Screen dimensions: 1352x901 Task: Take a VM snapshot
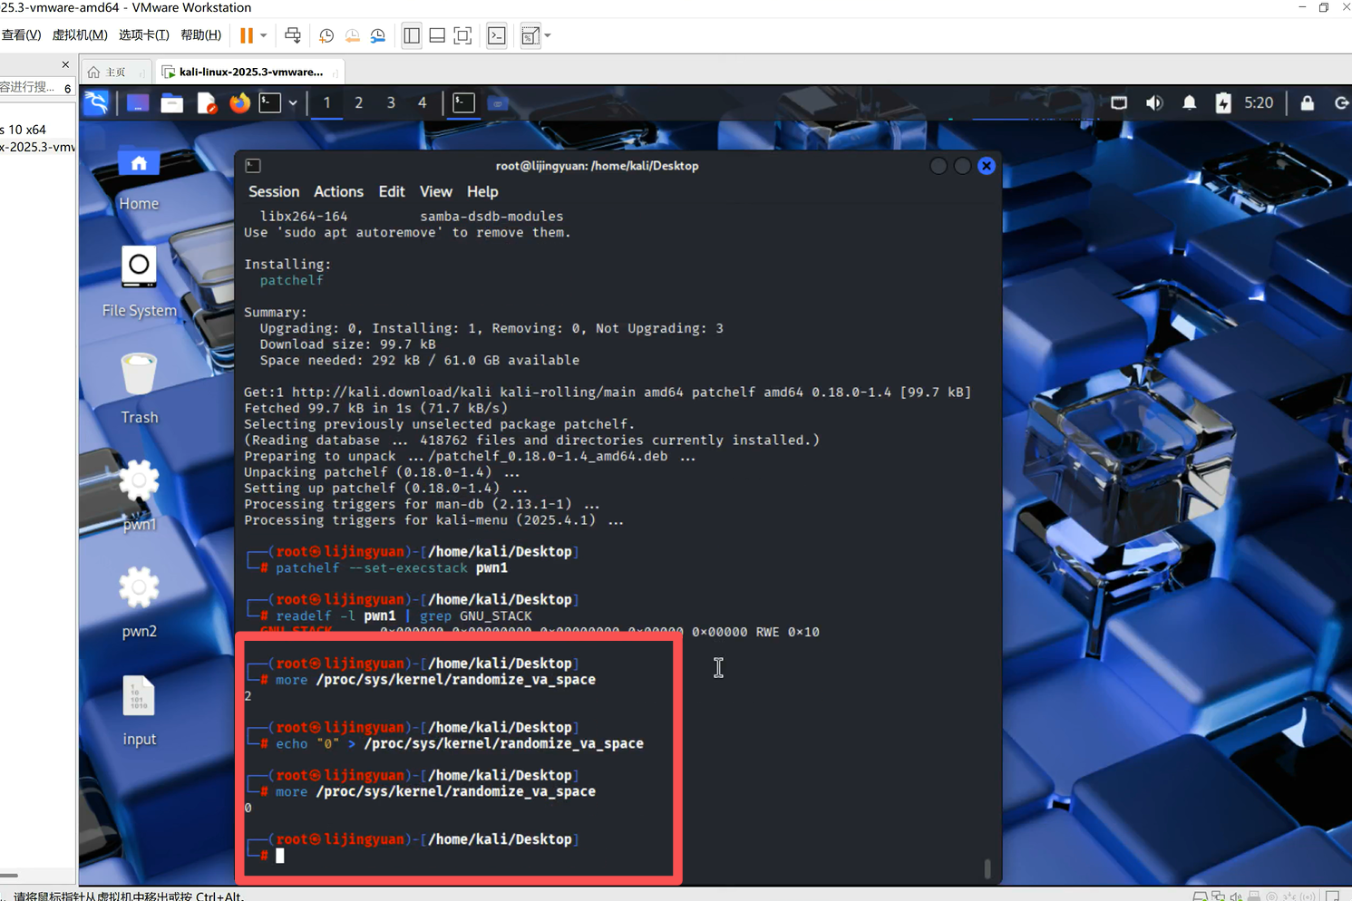326,35
